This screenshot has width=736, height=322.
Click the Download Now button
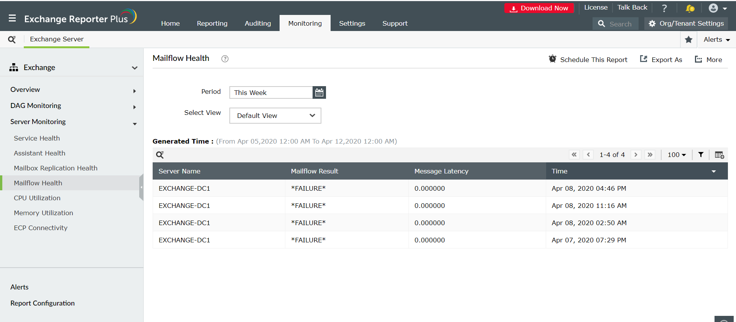[539, 8]
